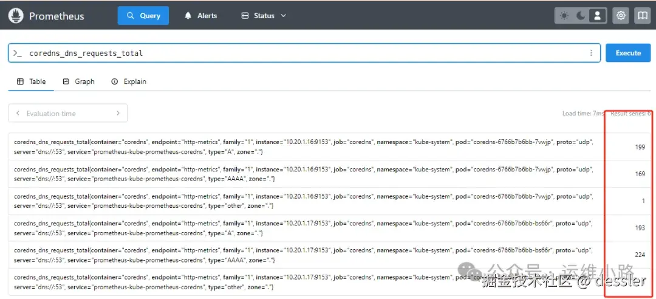The image size is (656, 299).
Task: Select browser-preference theme user icon
Action: 598,16
